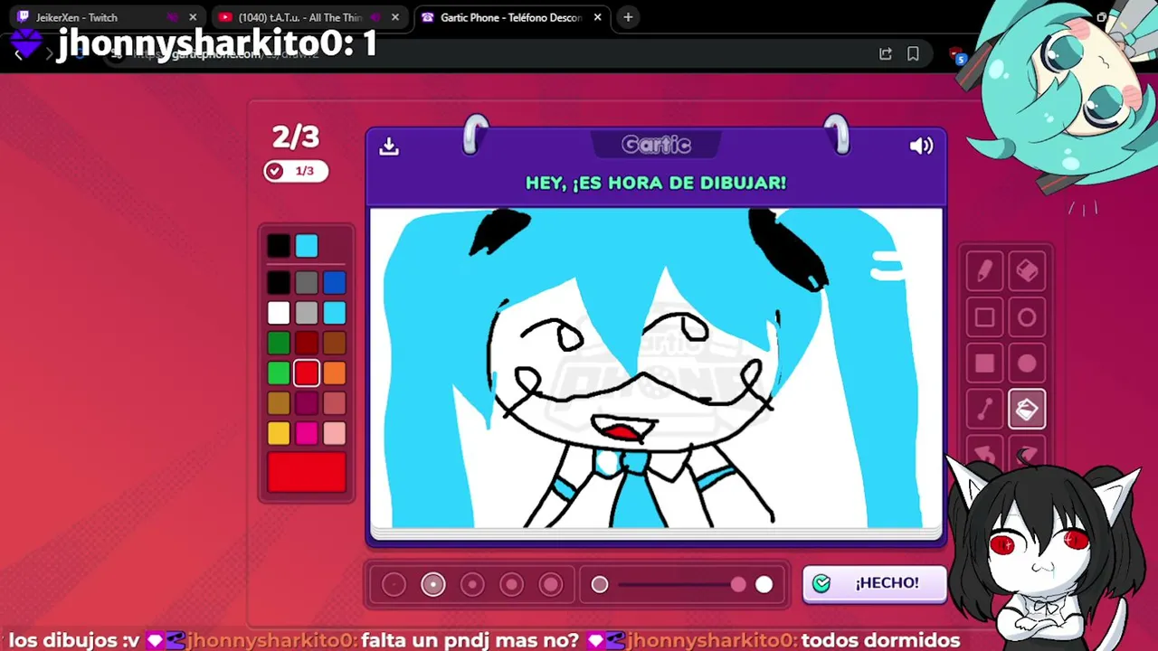1158x651 pixels.
Task: Click the "HEY, ¡ES HORA DE DIBUJAR!" heading
Action: coord(656,183)
